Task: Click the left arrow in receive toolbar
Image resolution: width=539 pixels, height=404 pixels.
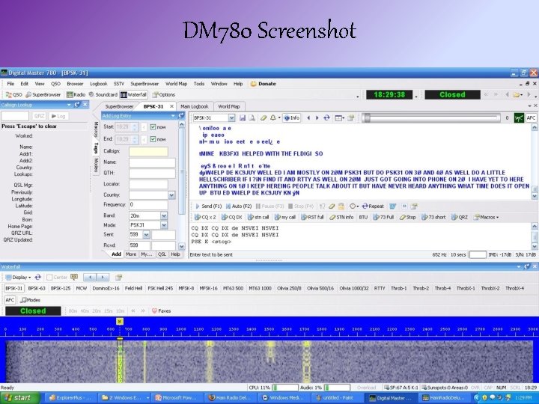Action: pos(308,118)
